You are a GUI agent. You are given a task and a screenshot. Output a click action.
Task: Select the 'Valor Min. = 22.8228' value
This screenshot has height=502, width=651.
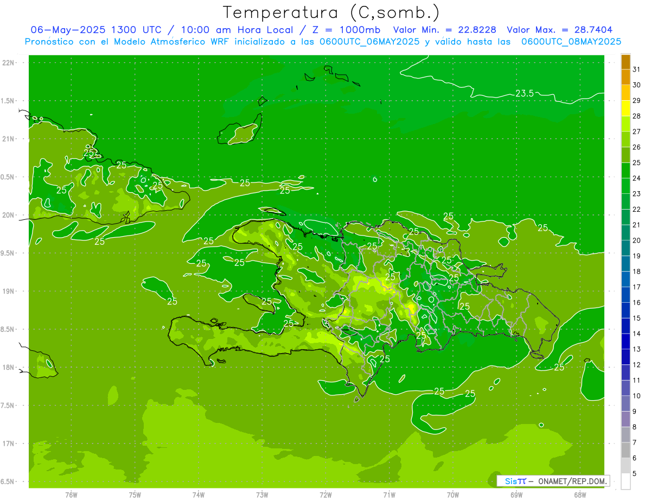point(445,30)
